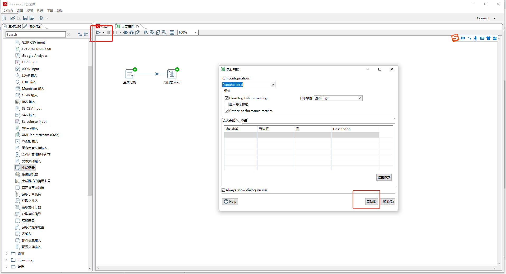Viewport: 506px width, 274px height.
Task: Click the run transformation play icon
Action: (x=98, y=32)
